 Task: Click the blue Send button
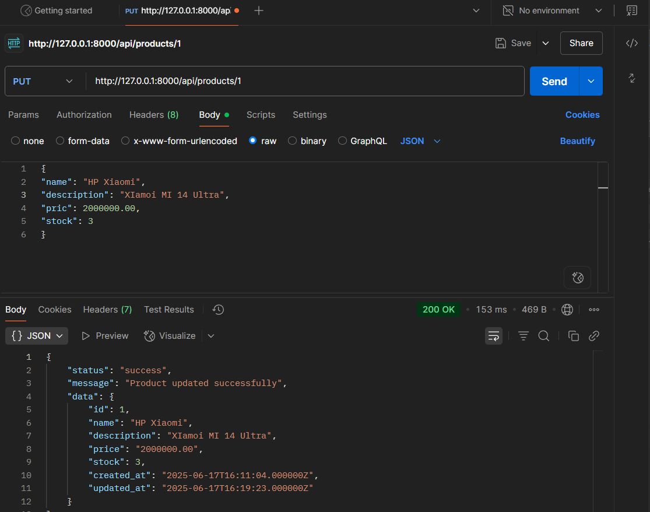tap(554, 81)
